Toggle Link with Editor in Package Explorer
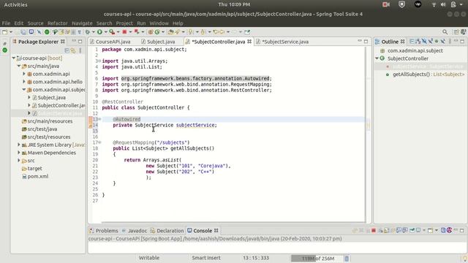 (73, 50)
